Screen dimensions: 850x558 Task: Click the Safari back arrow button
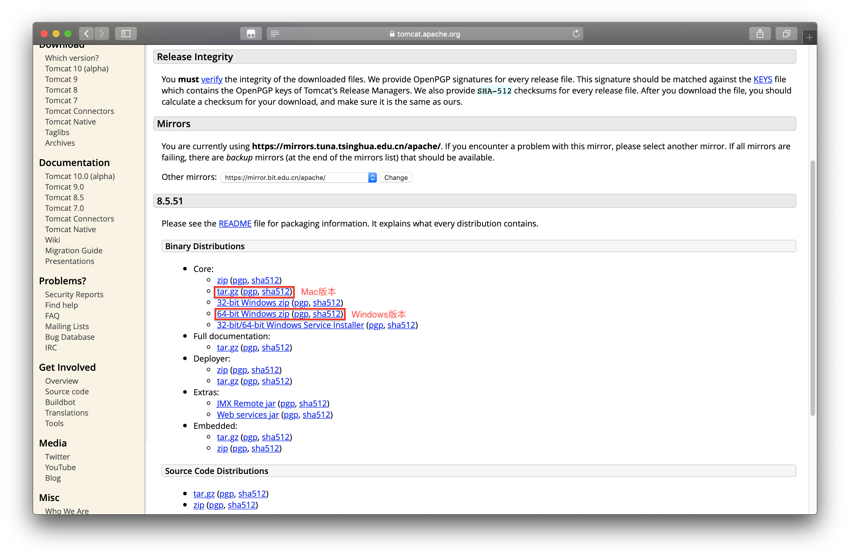(x=86, y=34)
